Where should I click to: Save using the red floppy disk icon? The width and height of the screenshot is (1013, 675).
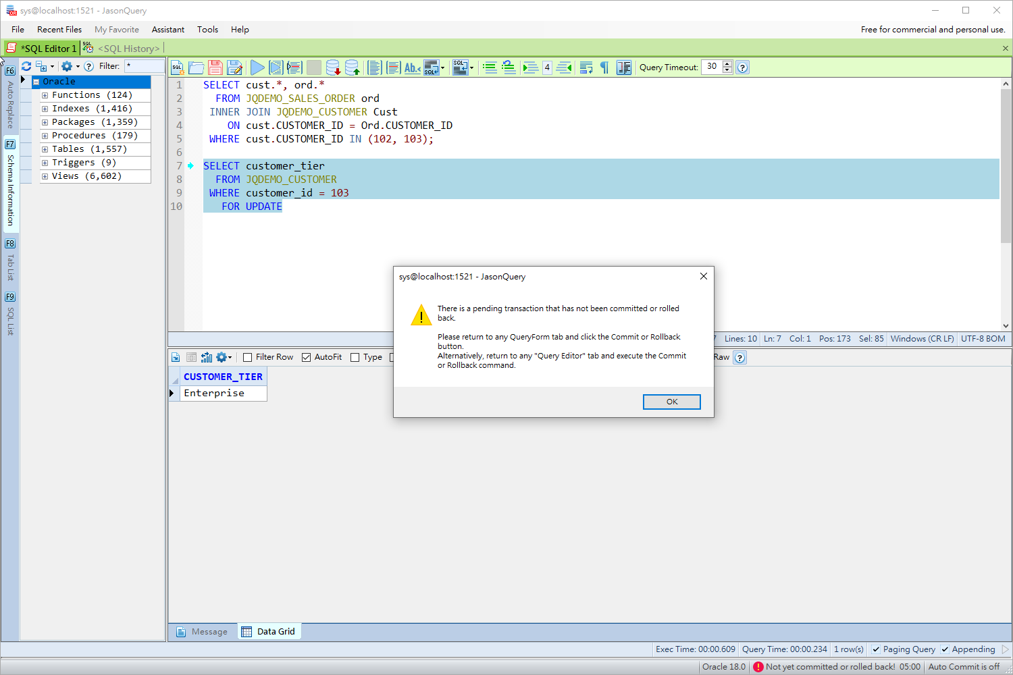215,67
